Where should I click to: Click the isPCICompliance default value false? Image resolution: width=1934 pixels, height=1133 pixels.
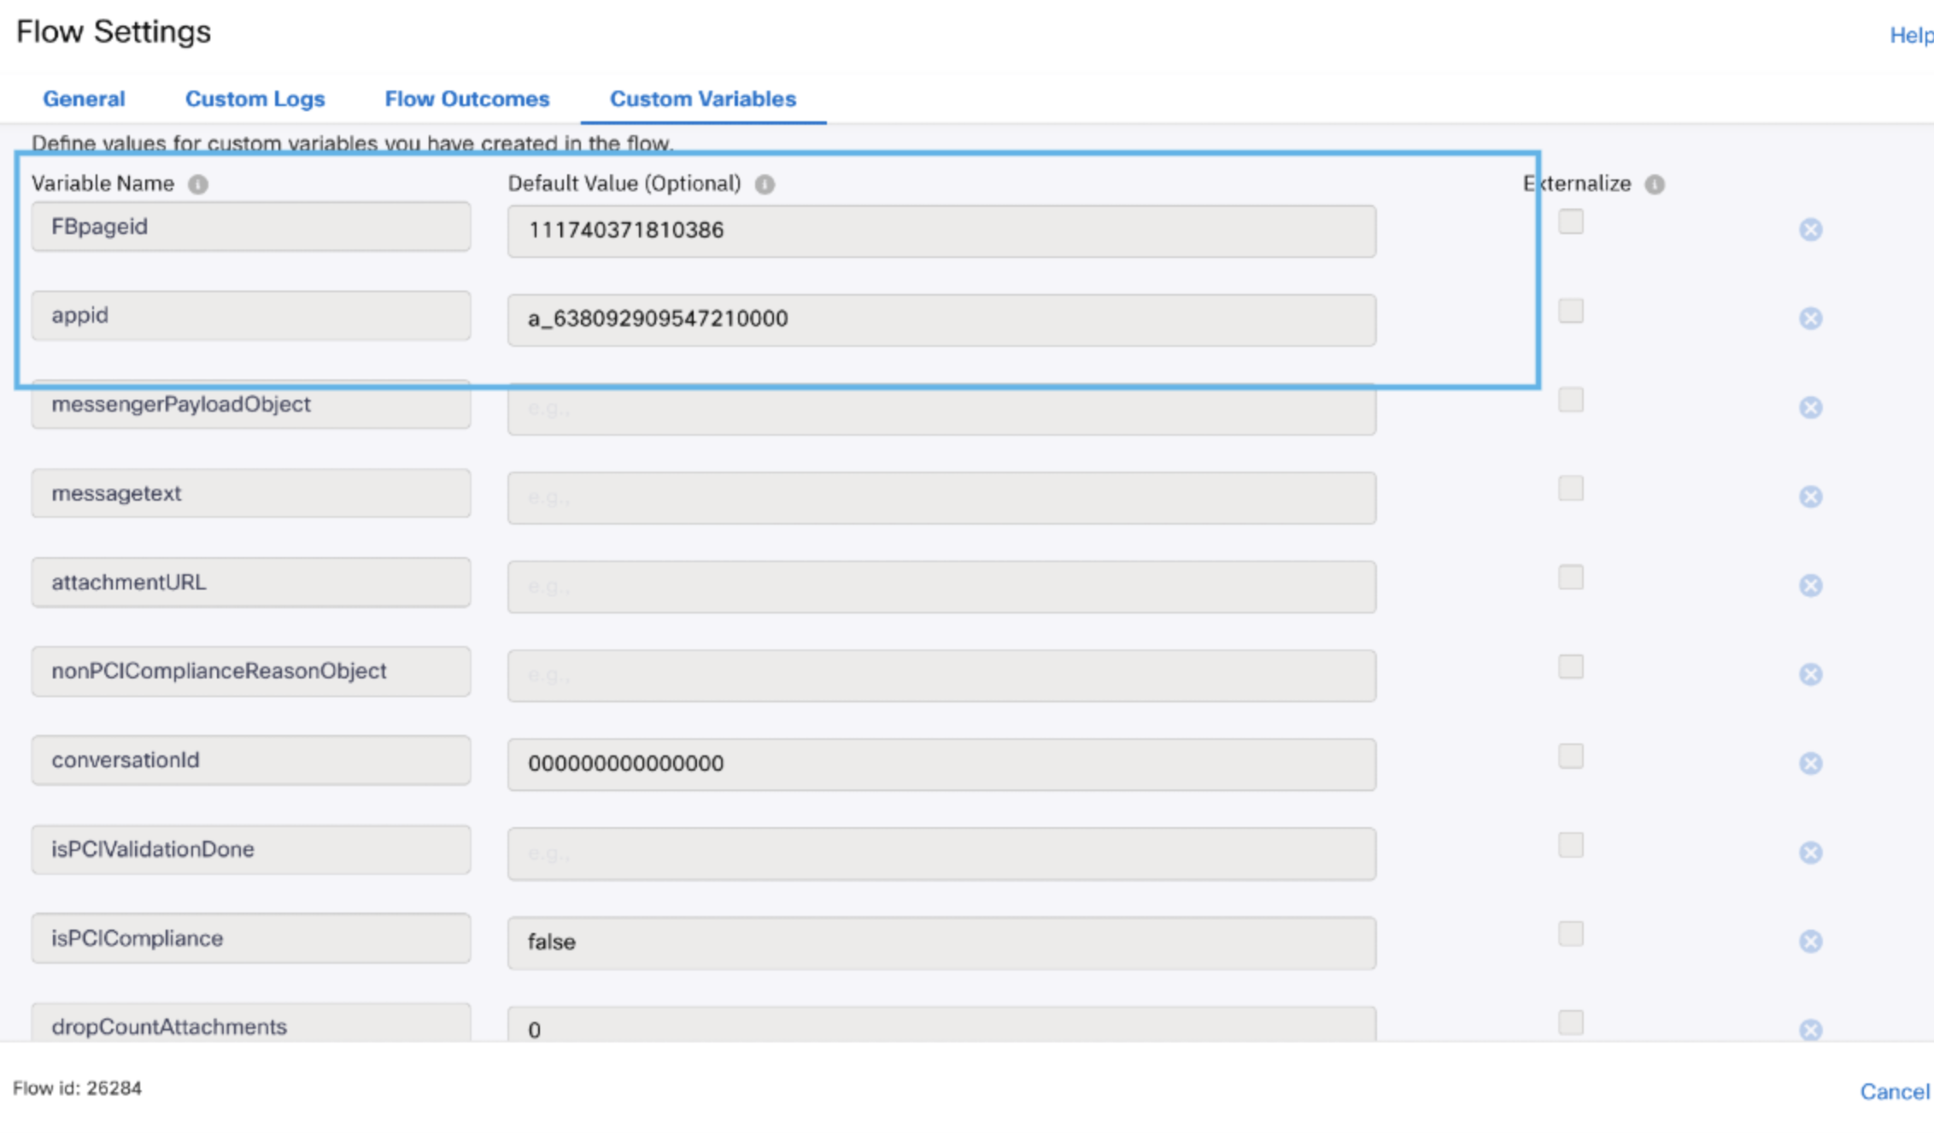pyautogui.click(x=941, y=942)
